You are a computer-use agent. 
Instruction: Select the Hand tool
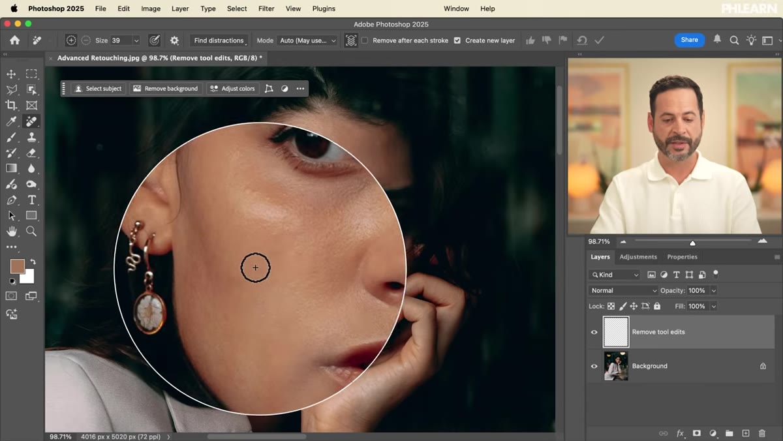[x=11, y=232]
